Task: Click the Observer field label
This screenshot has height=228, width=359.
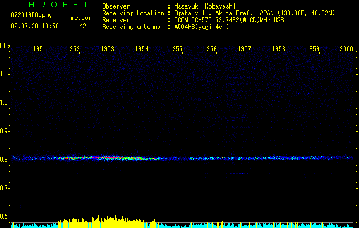Action: [116, 6]
